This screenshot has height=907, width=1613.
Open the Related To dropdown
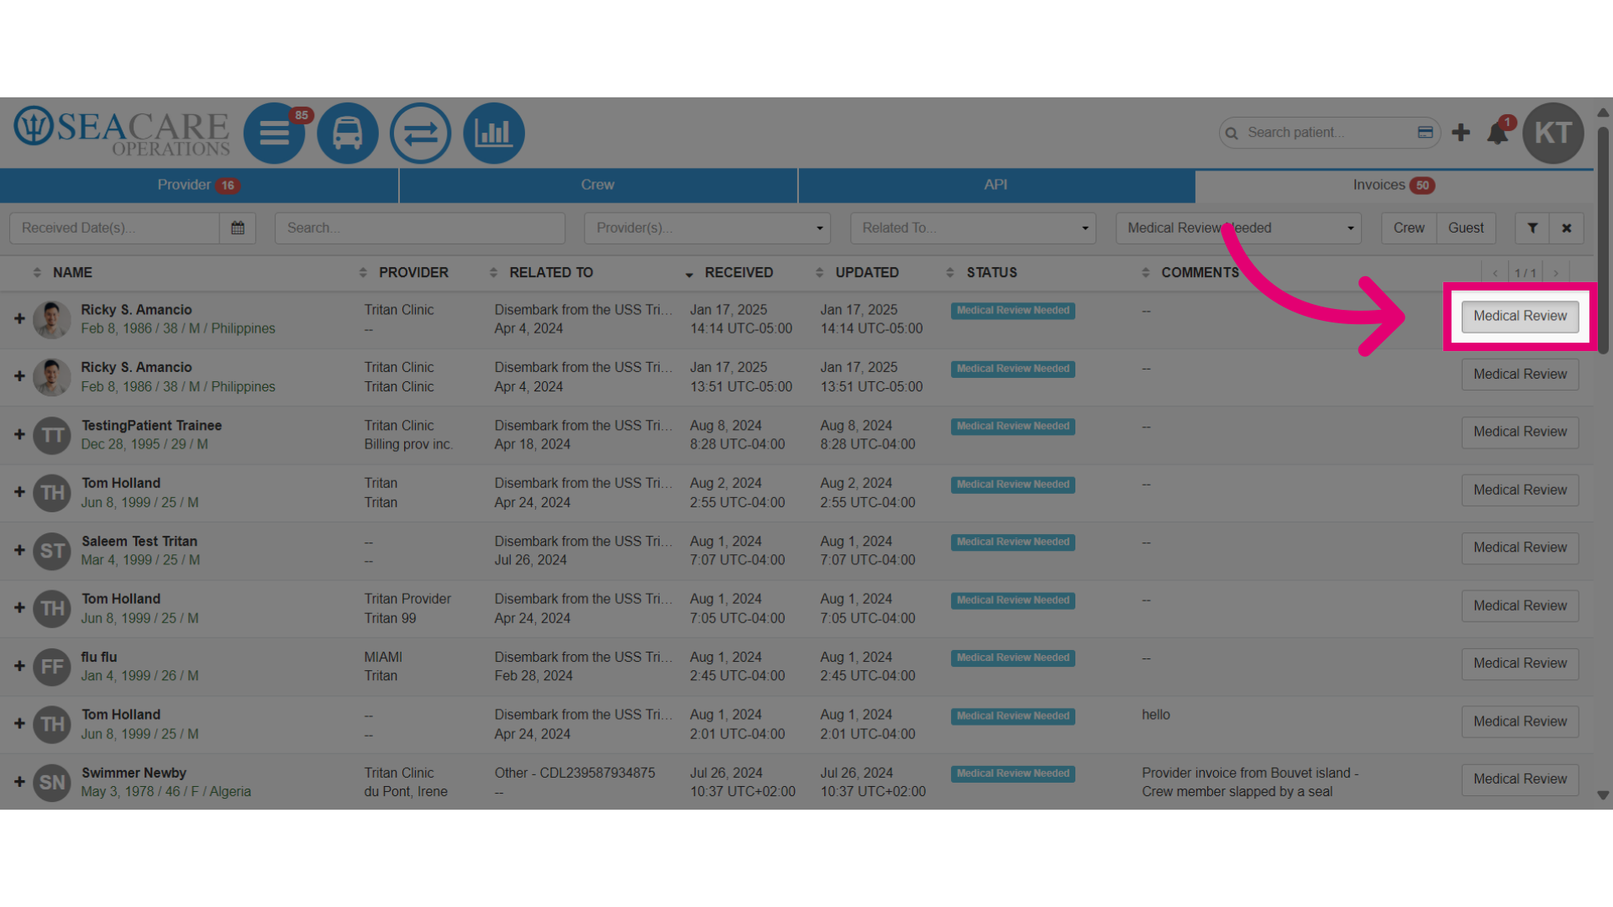point(973,228)
